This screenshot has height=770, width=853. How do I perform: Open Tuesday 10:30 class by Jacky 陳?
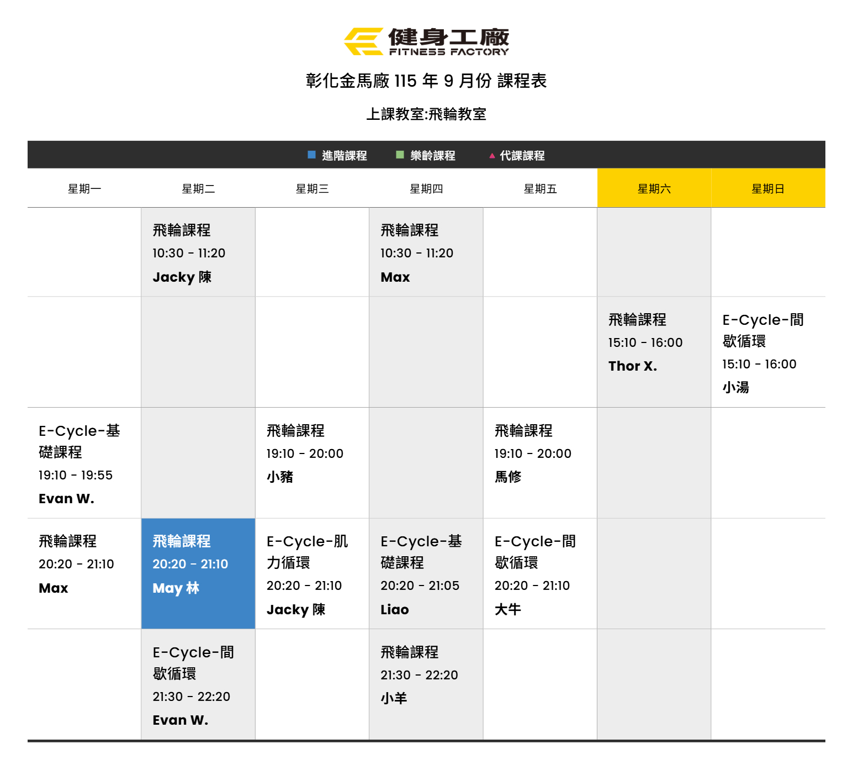point(198,252)
